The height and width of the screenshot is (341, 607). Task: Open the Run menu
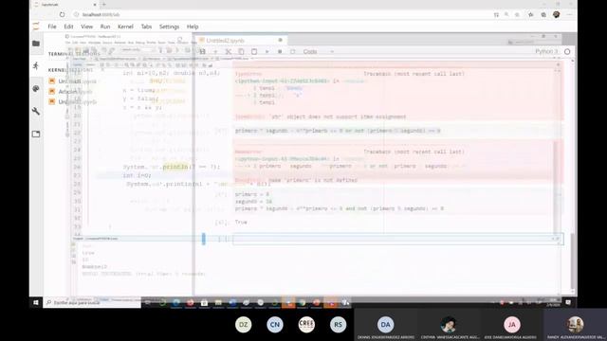click(105, 27)
